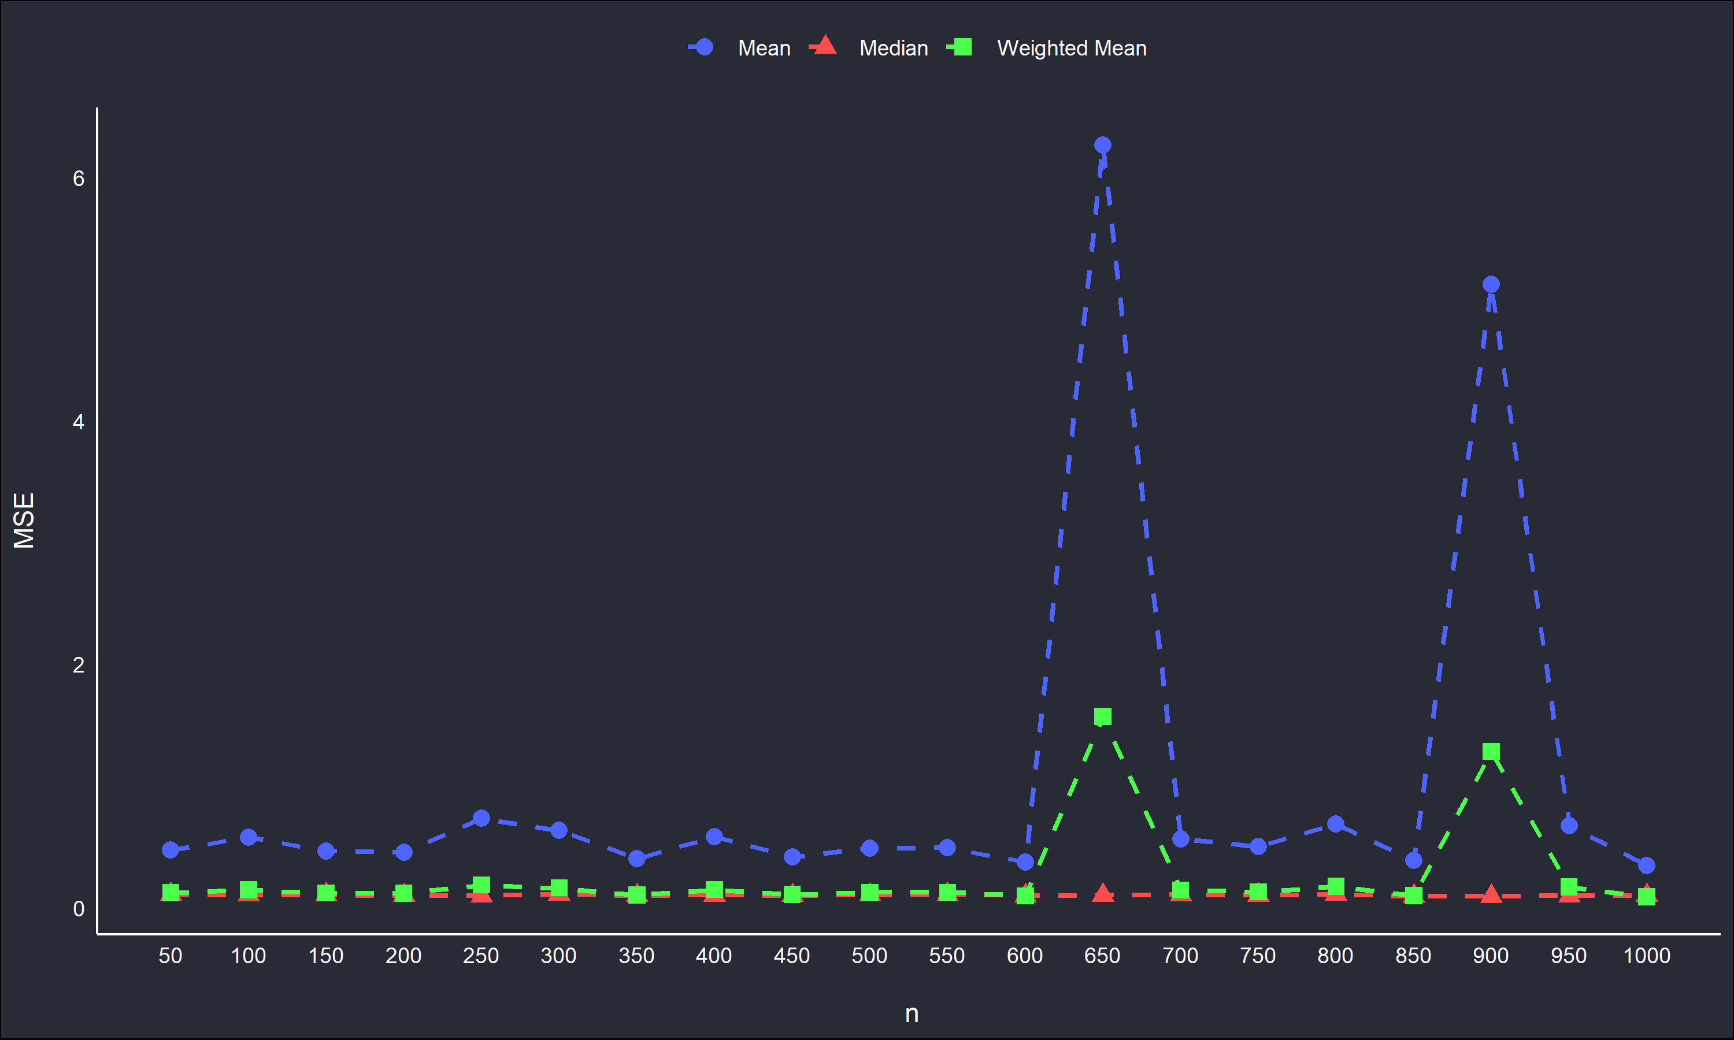Select the 'Mean' legend label
The height and width of the screenshot is (1040, 1734).
764,47
